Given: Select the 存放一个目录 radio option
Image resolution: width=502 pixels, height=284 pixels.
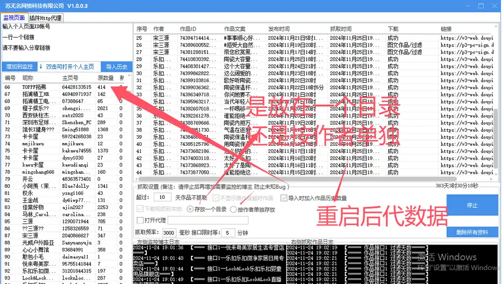Looking at the screenshot, I should click(190, 209).
